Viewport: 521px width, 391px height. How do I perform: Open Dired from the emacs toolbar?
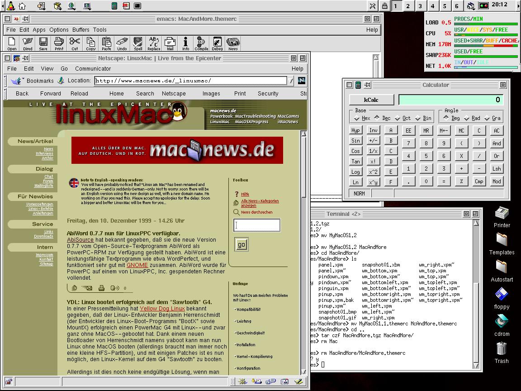click(x=28, y=43)
